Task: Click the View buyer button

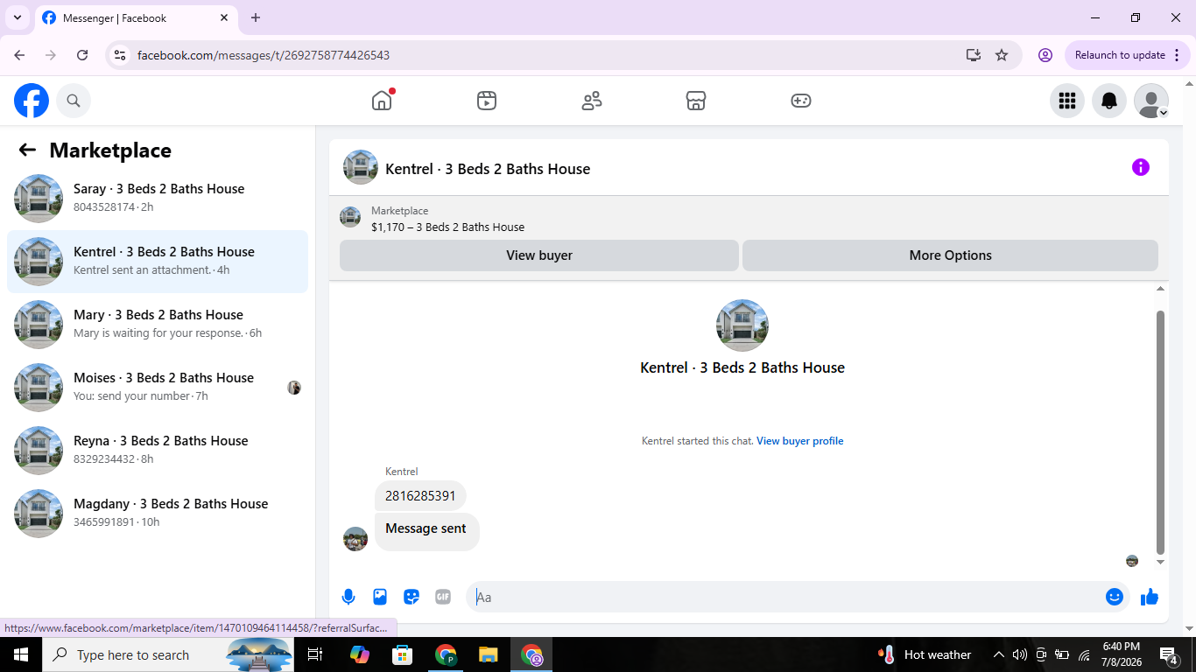Action: [539, 255]
